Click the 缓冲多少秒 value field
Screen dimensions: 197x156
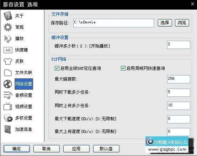click(179, 45)
